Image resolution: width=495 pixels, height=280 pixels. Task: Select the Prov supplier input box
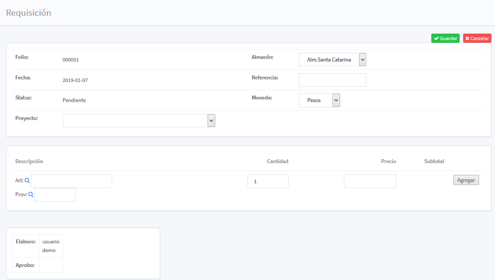tap(55, 195)
